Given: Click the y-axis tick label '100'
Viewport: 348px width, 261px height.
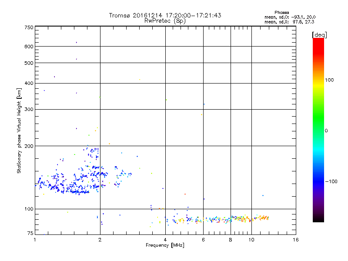Looking at the screenshot, I should tap(29, 209).
